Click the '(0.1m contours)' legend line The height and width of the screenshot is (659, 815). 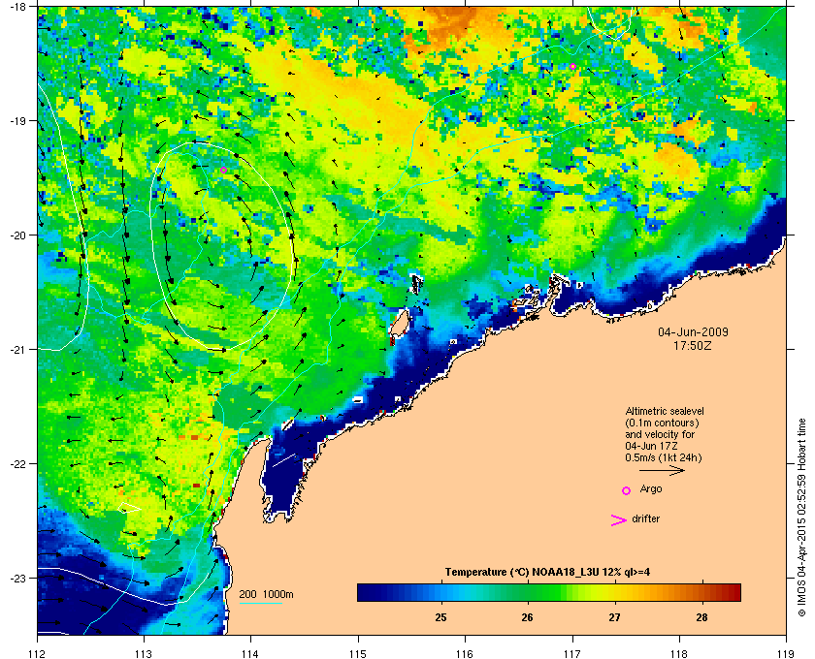(662, 423)
